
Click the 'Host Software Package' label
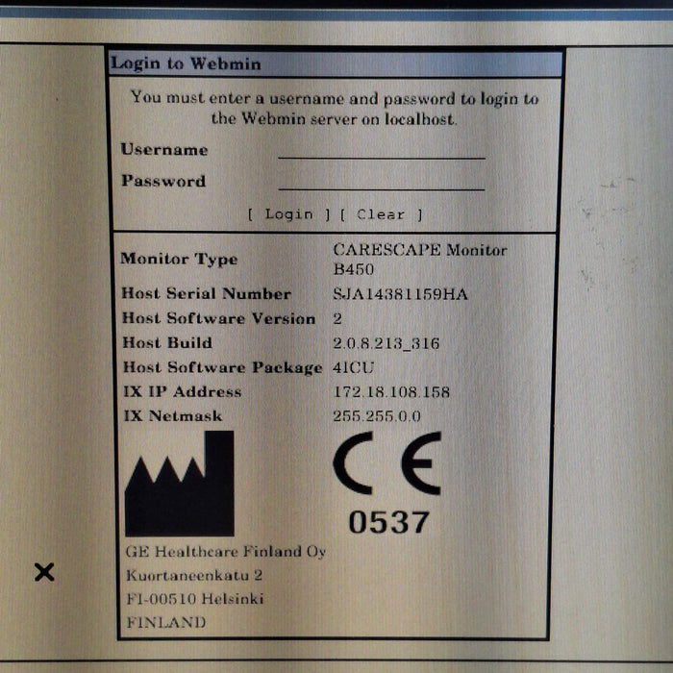pos(223,368)
